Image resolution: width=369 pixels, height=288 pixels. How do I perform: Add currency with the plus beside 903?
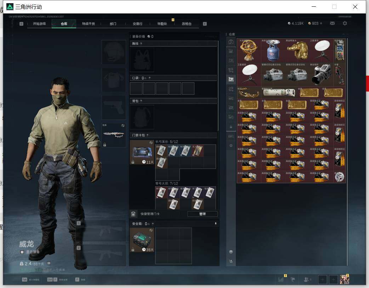[321, 23]
